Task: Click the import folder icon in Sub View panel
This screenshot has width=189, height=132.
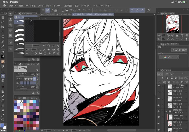Action: pos(40,53)
